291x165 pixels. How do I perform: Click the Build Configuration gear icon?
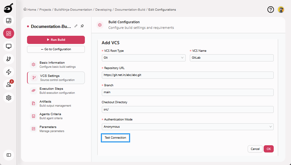(100, 25)
